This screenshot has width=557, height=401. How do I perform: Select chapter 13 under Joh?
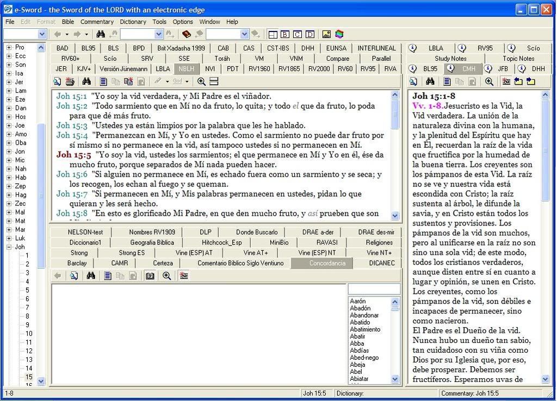[x=29, y=360]
